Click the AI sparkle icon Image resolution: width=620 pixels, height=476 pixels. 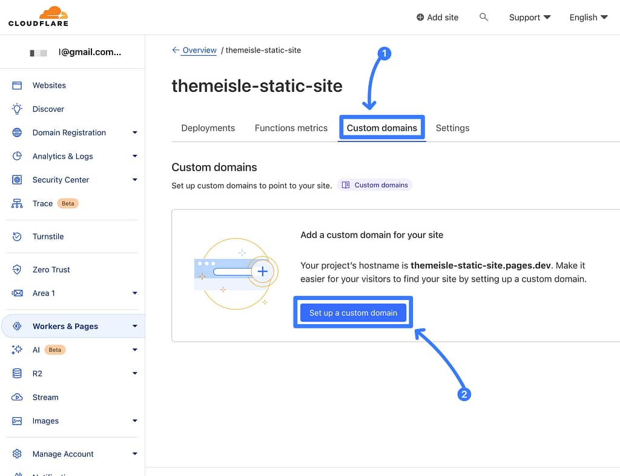(x=17, y=350)
